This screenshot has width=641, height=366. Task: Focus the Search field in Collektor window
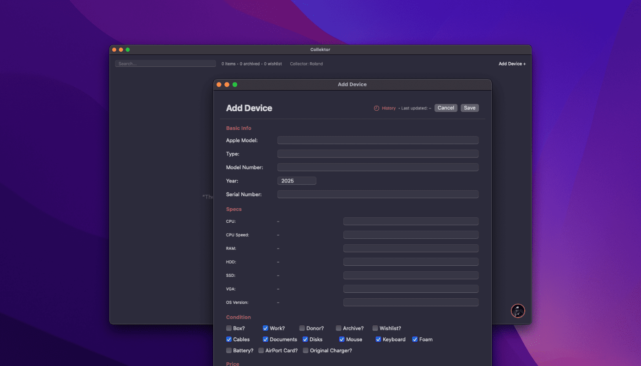(x=165, y=64)
